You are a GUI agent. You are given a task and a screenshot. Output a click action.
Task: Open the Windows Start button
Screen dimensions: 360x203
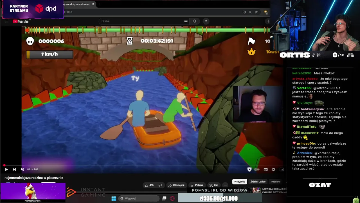coord(114,198)
